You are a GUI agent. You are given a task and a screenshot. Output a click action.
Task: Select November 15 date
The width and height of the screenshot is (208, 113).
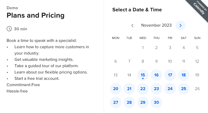[143, 75]
